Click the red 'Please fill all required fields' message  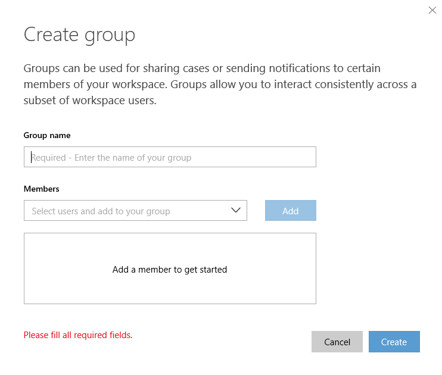coord(78,335)
